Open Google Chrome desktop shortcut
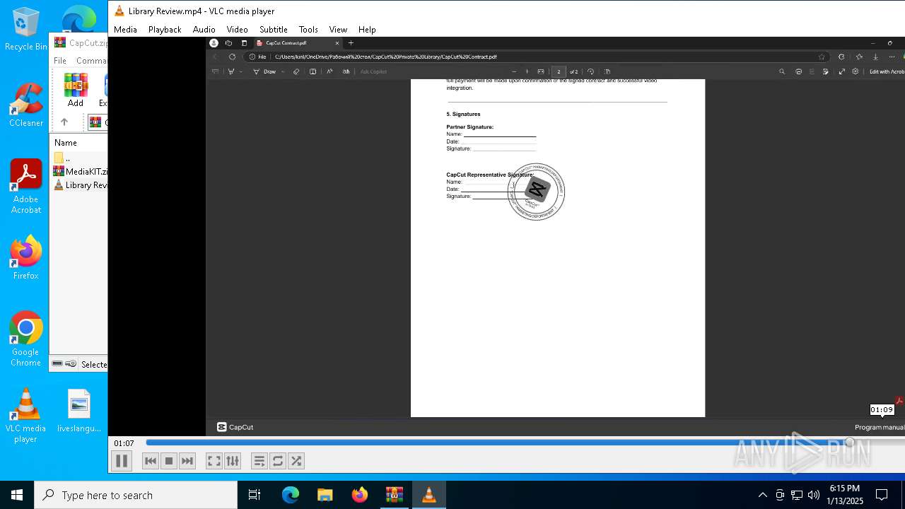905x509 pixels. click(25, 339)
